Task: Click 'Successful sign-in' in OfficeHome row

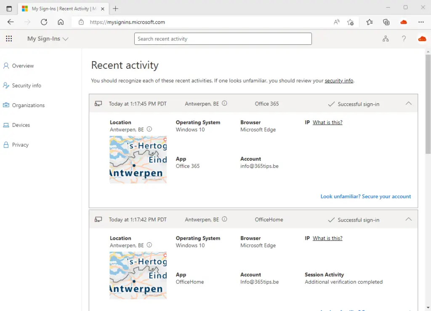Action: (x=359, y=220)
